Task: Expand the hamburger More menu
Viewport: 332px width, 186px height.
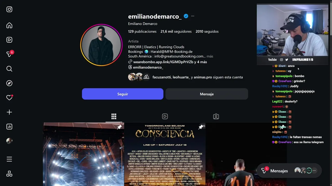Action: (9, 159)
